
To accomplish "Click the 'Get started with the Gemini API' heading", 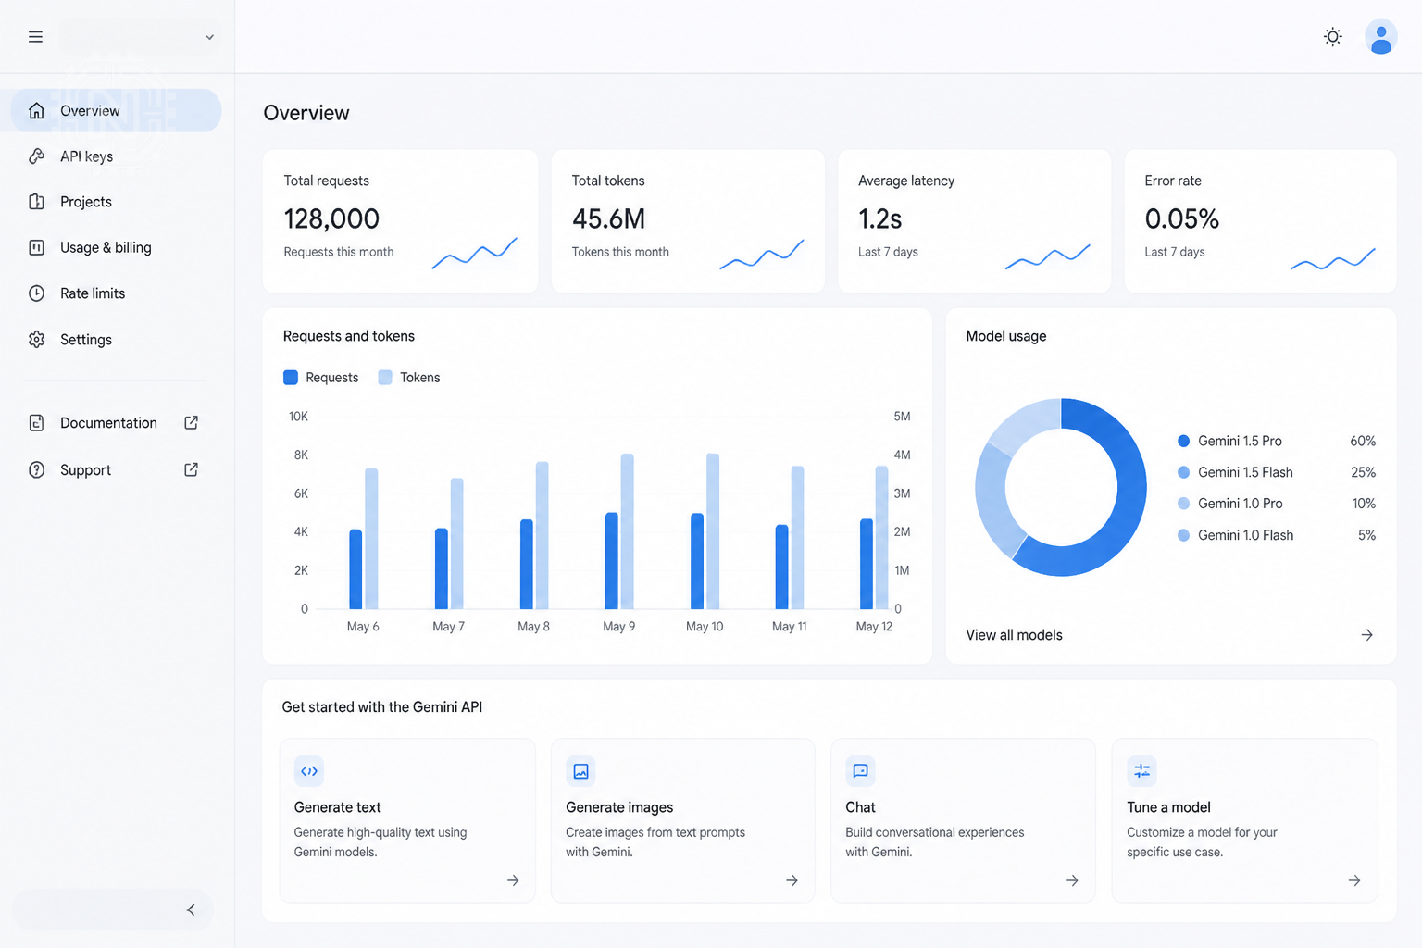I will (x=382, y=707).
